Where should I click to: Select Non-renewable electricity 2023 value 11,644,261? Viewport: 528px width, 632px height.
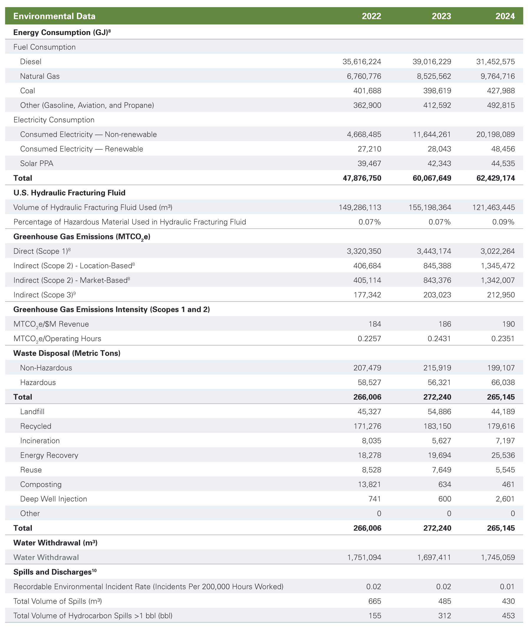point(432,134)
